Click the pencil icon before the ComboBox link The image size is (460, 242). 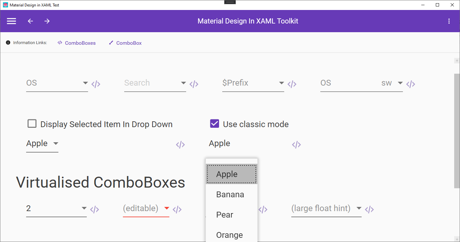(111, 42)
